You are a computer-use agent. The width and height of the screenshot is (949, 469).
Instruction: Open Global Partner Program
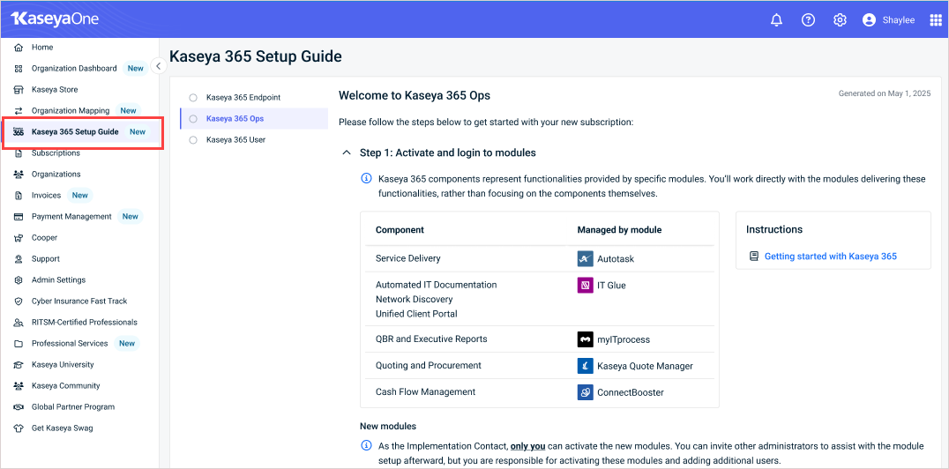pyautogui.click(x=73, y=407)
